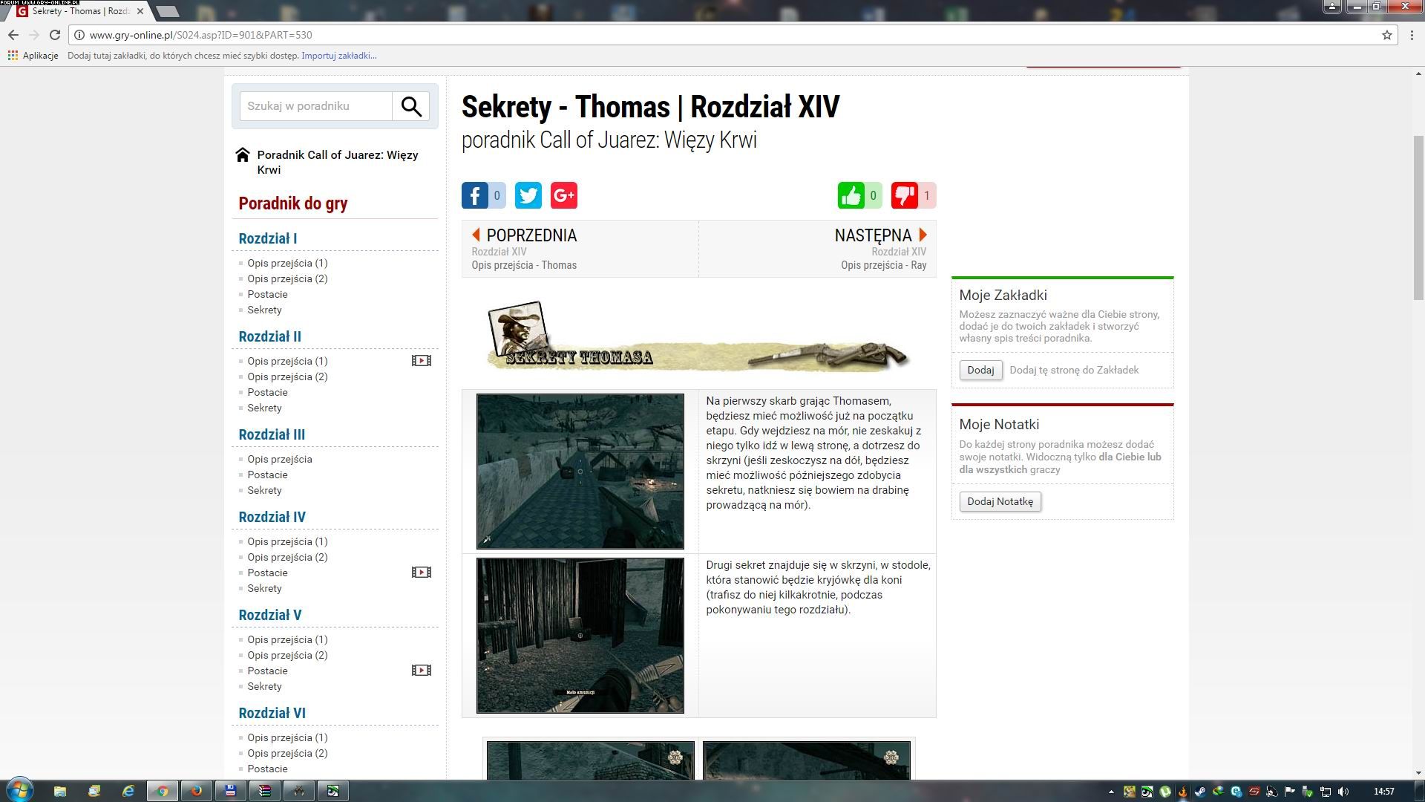Share page on Facebook icon
This screenshot has width=1425, height=802.
[475, 195]
